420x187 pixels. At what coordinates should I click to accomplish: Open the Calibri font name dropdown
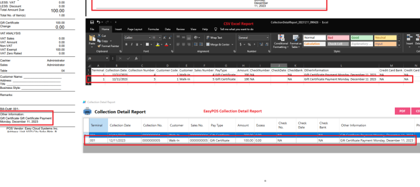coord(150,38)
